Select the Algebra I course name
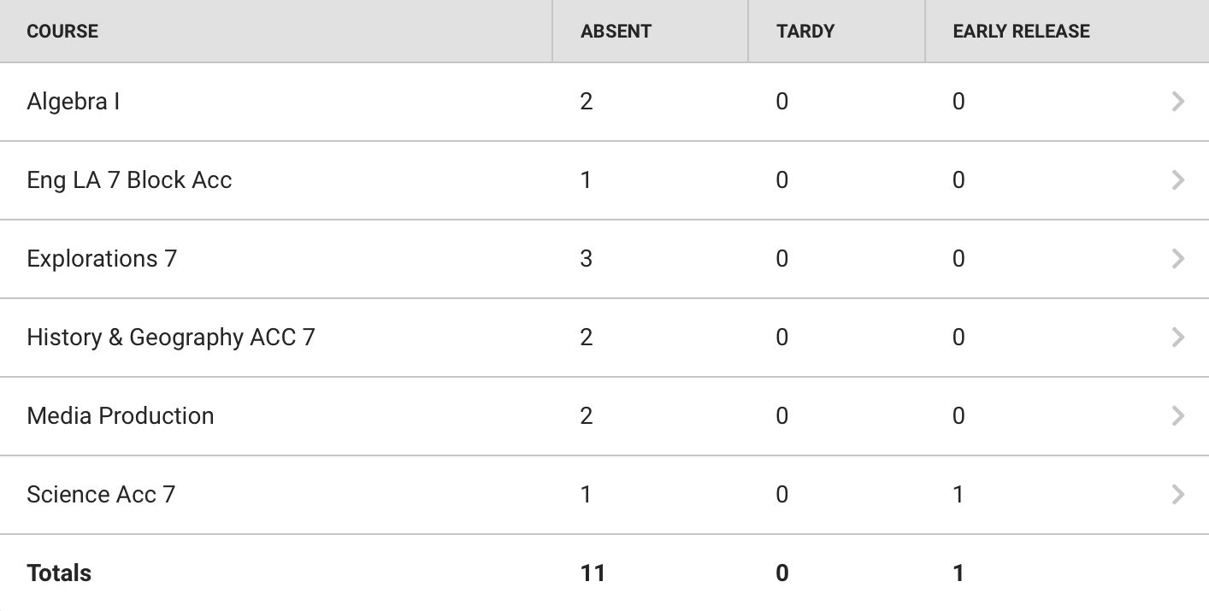 coord(74,102)
